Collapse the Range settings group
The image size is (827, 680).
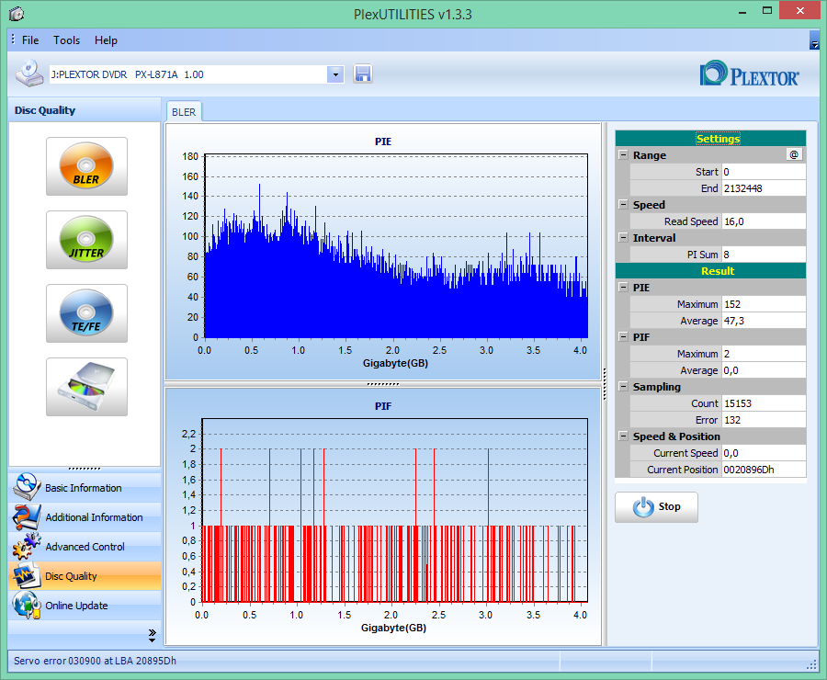pyautogui.click(x=623, y=155)
